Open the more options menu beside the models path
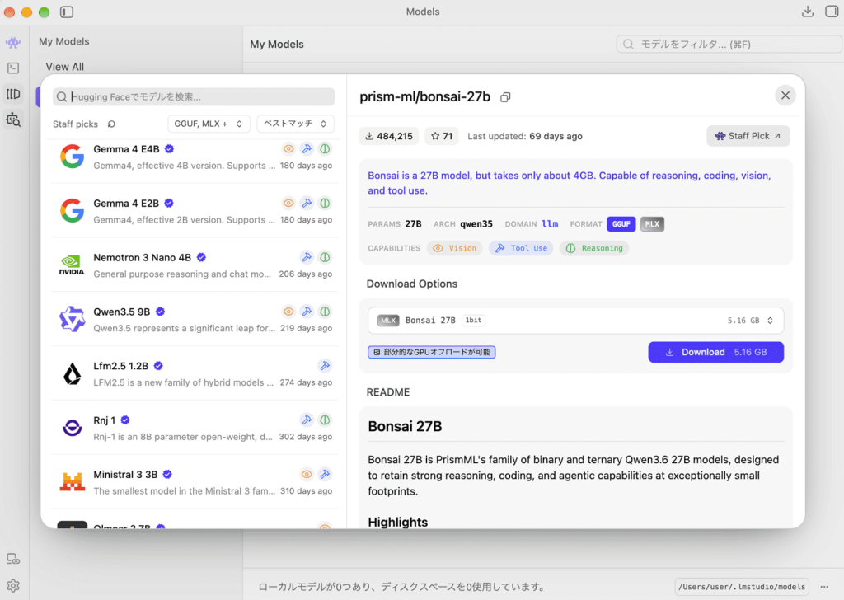This screenshot has width=844, height=600. point(824,587)
